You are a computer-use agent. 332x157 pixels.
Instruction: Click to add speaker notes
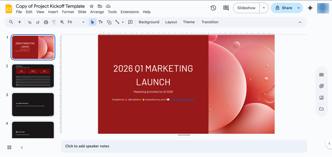[184, 146]
